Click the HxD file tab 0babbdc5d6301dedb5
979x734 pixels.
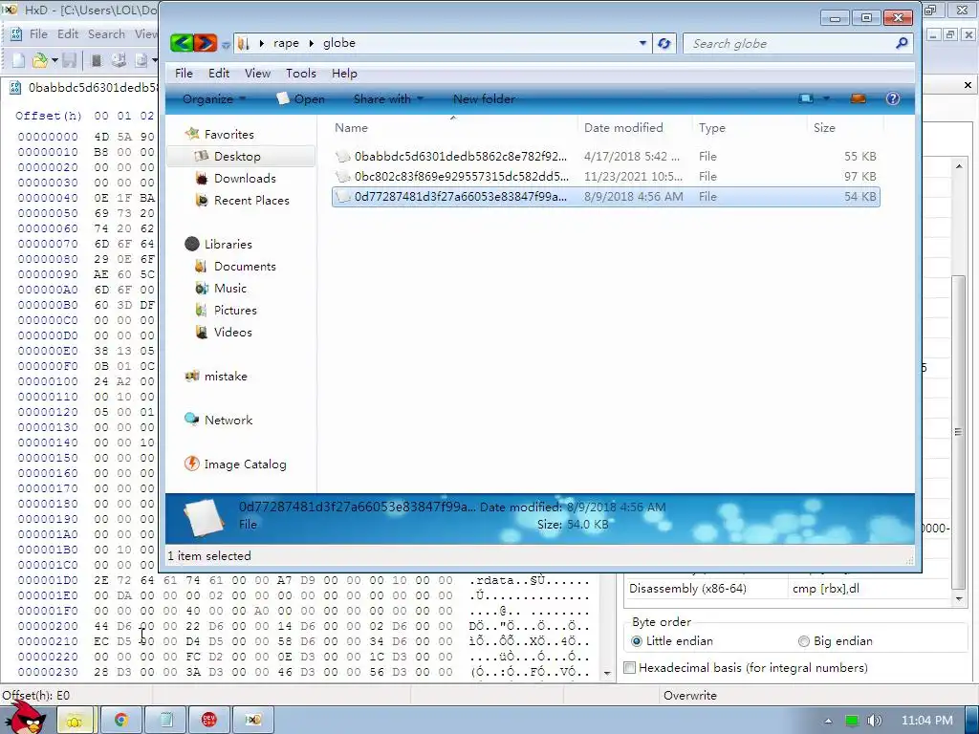(84, 87)
